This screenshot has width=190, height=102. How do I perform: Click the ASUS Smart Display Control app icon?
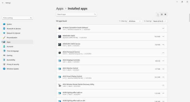[x=60, y=77]
